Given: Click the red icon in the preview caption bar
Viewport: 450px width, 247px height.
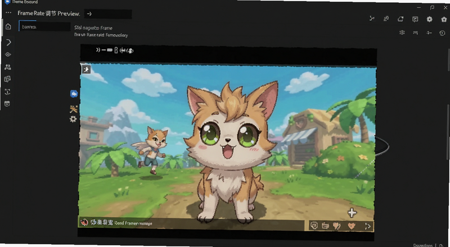Looking at the screenshot, I should (x=84, y=222).
